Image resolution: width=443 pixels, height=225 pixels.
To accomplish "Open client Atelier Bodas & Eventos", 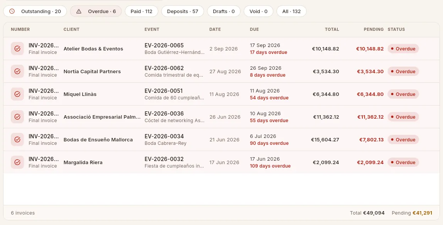I will click(x=93, y=49).
